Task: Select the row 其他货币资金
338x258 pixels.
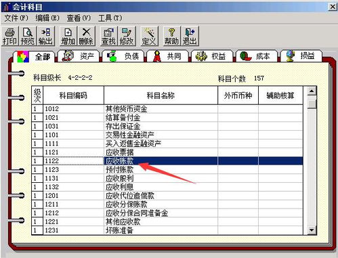Action: pos(167,109)
